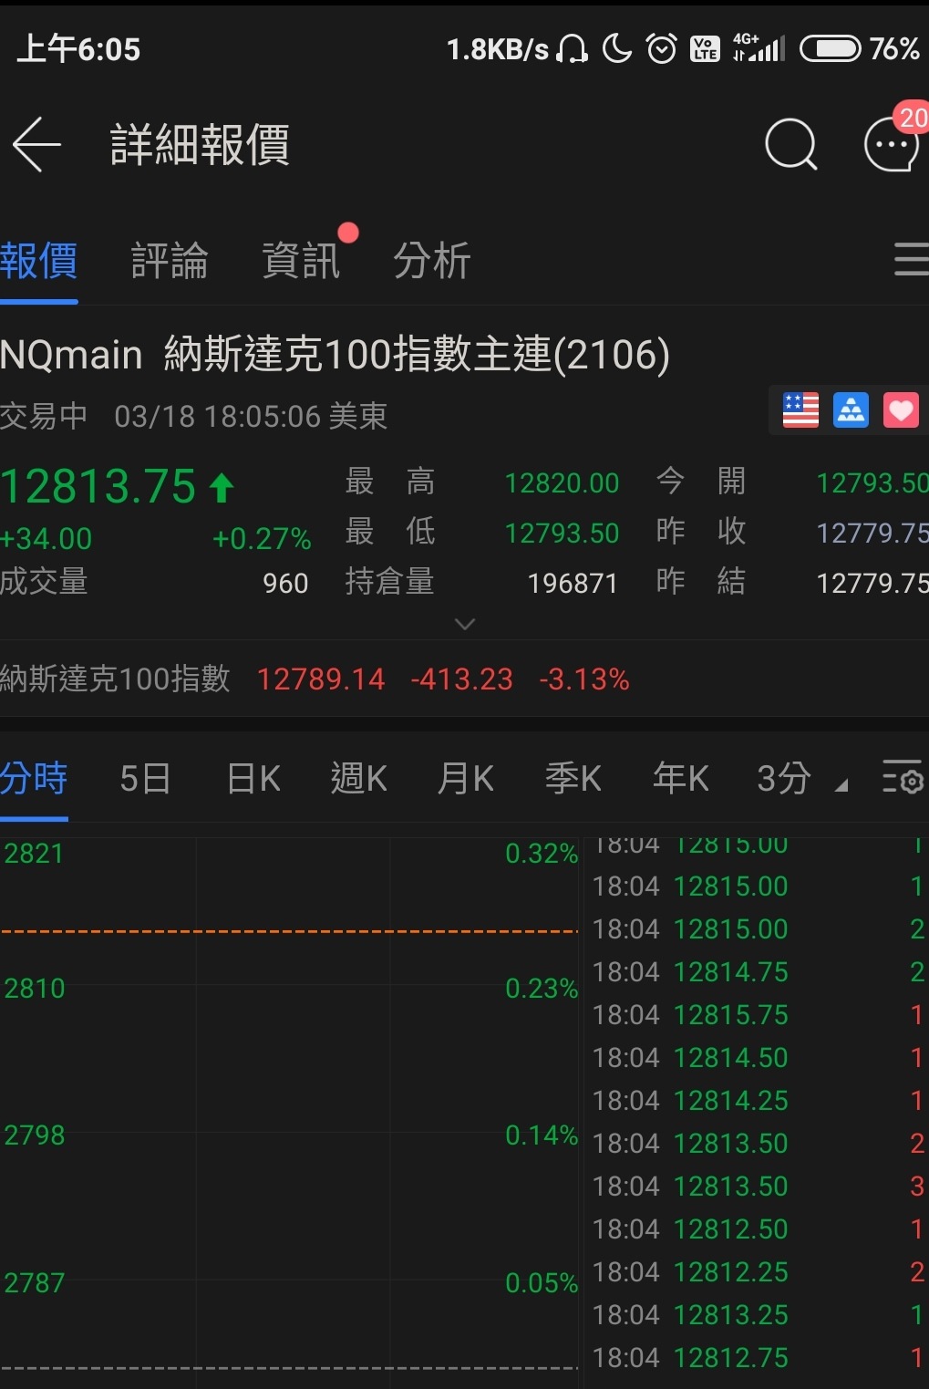Switch to the 資訊 tab
Image resolution: width=929 pixels, height=1389 pixels.
tap(301, 261)
